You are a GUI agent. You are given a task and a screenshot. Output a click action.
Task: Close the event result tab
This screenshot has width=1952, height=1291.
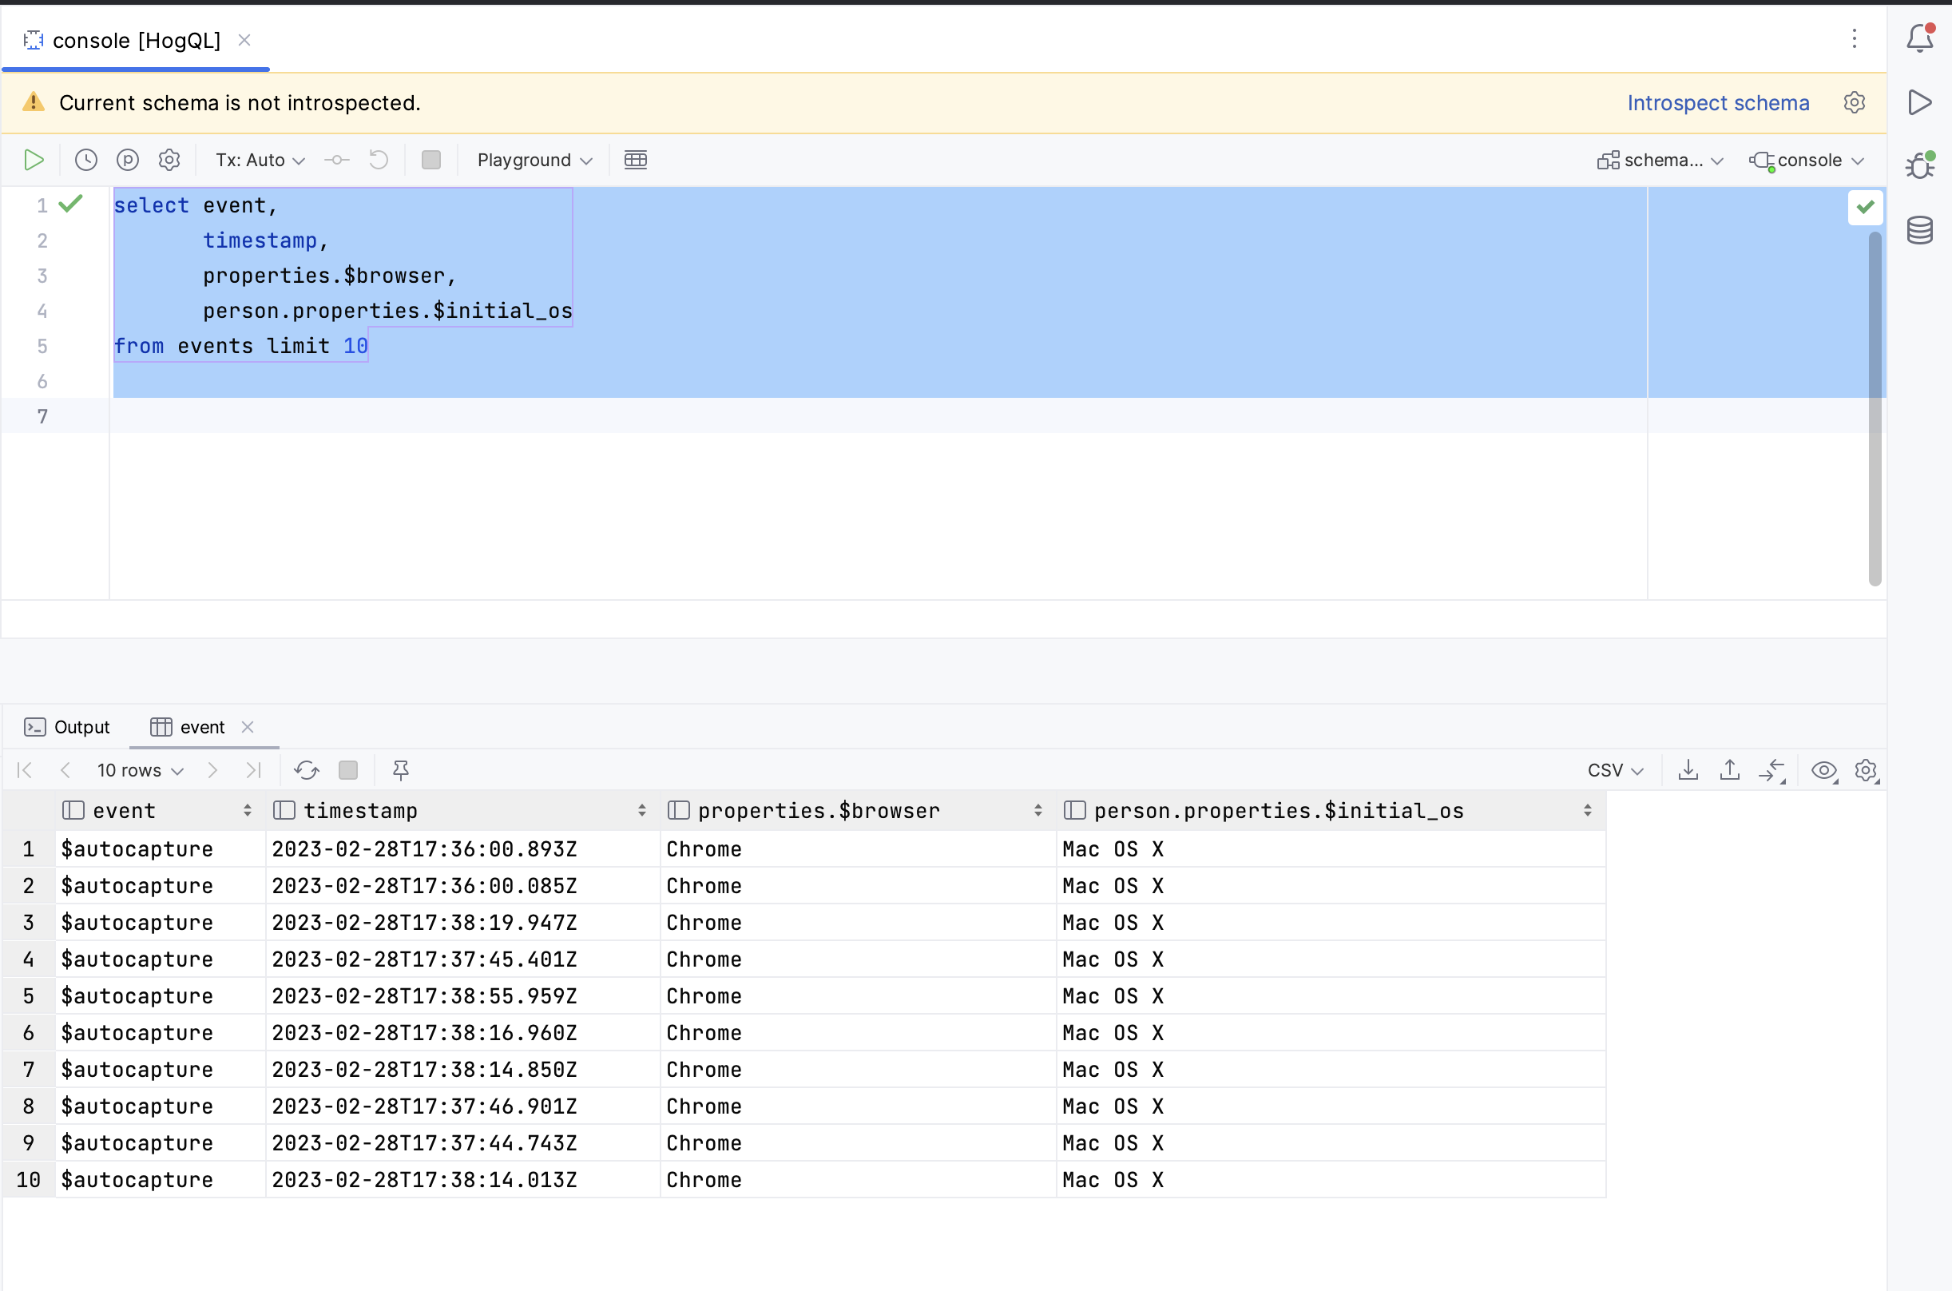248,727
